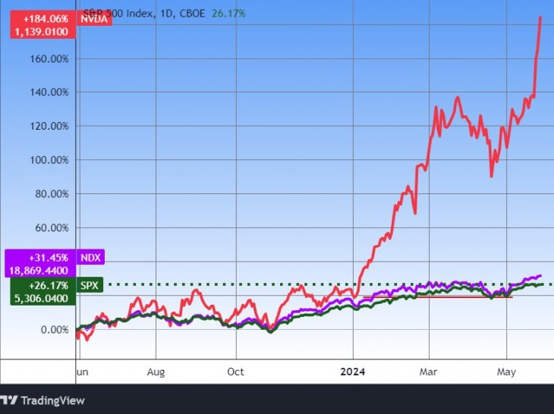Click the purple NDX symbol tag
Viewport: 554px width, 414px height.
(x=91, y=258)
